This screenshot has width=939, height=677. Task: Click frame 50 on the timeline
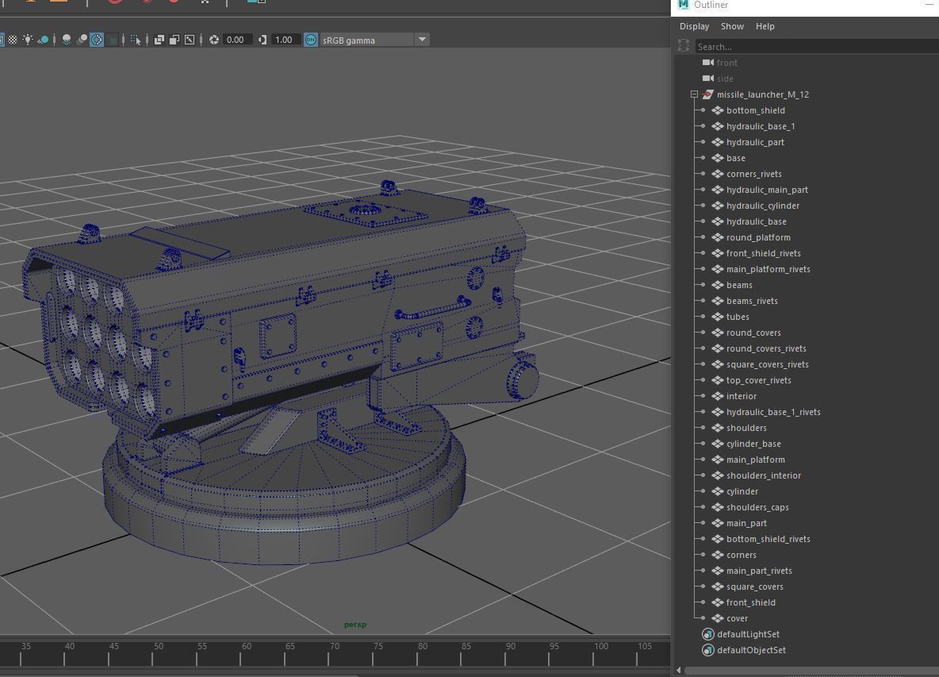[x=153, y=653]
